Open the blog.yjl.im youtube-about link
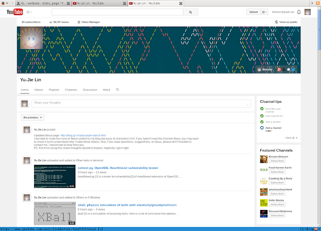 pos(83,135)
